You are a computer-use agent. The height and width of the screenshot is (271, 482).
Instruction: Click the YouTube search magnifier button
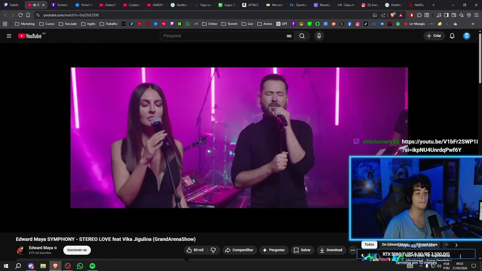pos(302,36)
